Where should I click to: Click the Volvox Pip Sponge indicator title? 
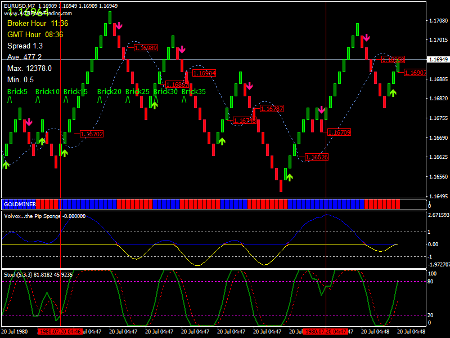click(x=45, y=216)
